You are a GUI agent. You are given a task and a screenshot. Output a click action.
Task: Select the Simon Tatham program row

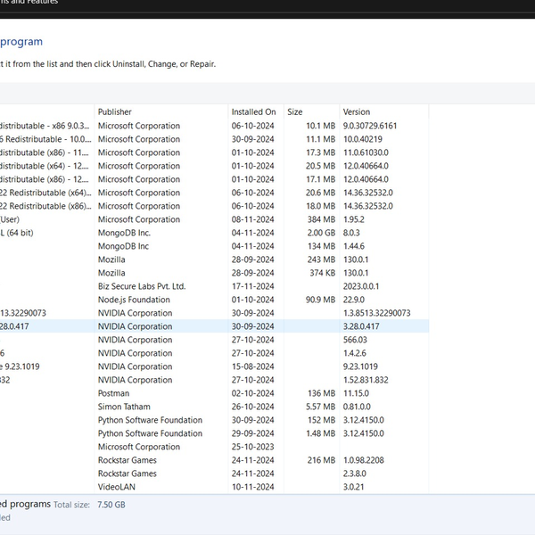tap(124, 407)
